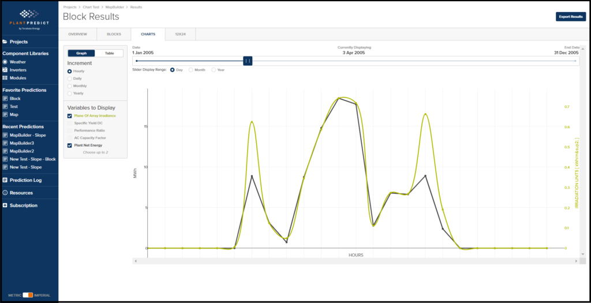Open Modules component library

tap(18, 78)
